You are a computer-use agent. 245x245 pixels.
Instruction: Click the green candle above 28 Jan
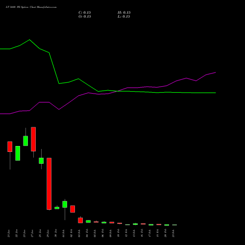click(41, 161)
